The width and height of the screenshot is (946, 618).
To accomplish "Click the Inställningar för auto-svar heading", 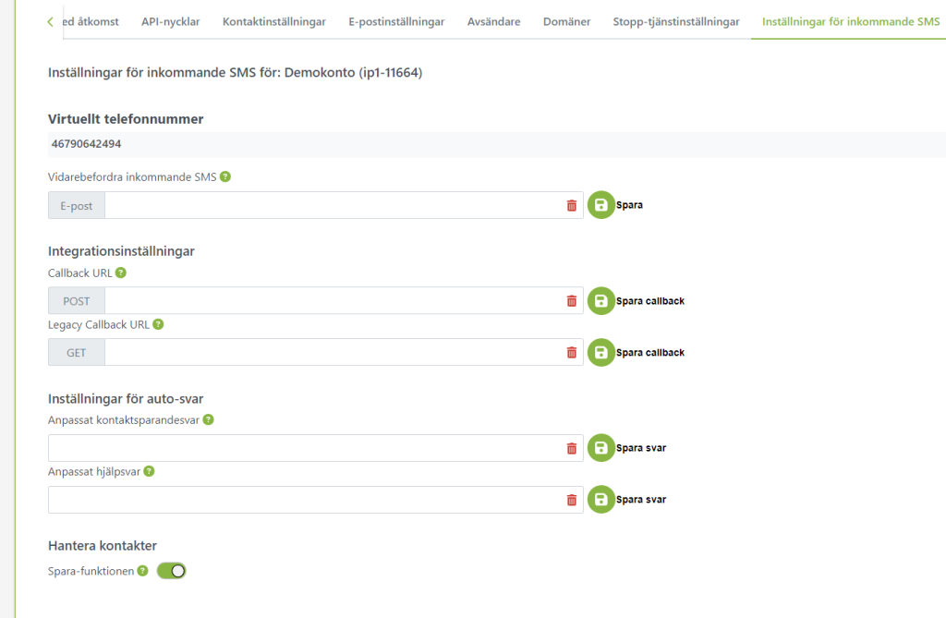I will [126, 398].
